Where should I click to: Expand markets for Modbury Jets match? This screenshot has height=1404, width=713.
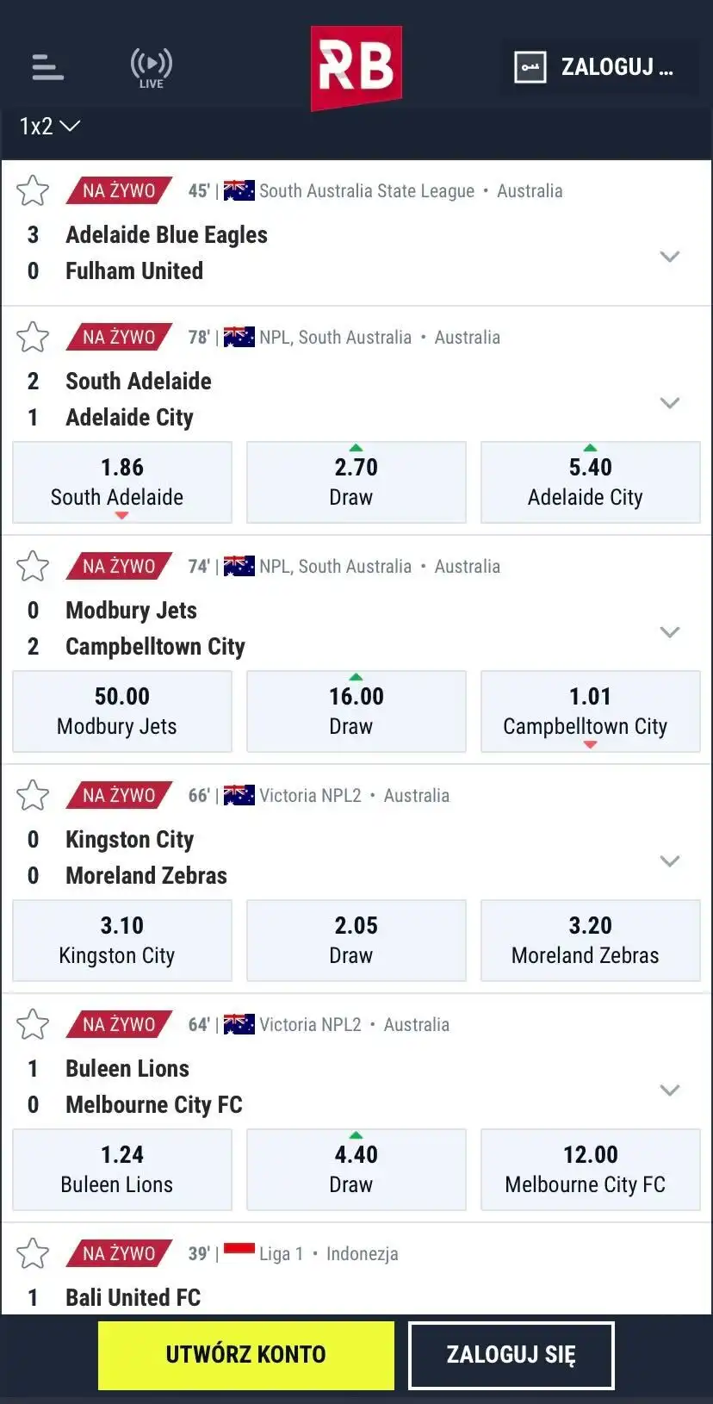(x=669, y=632)
